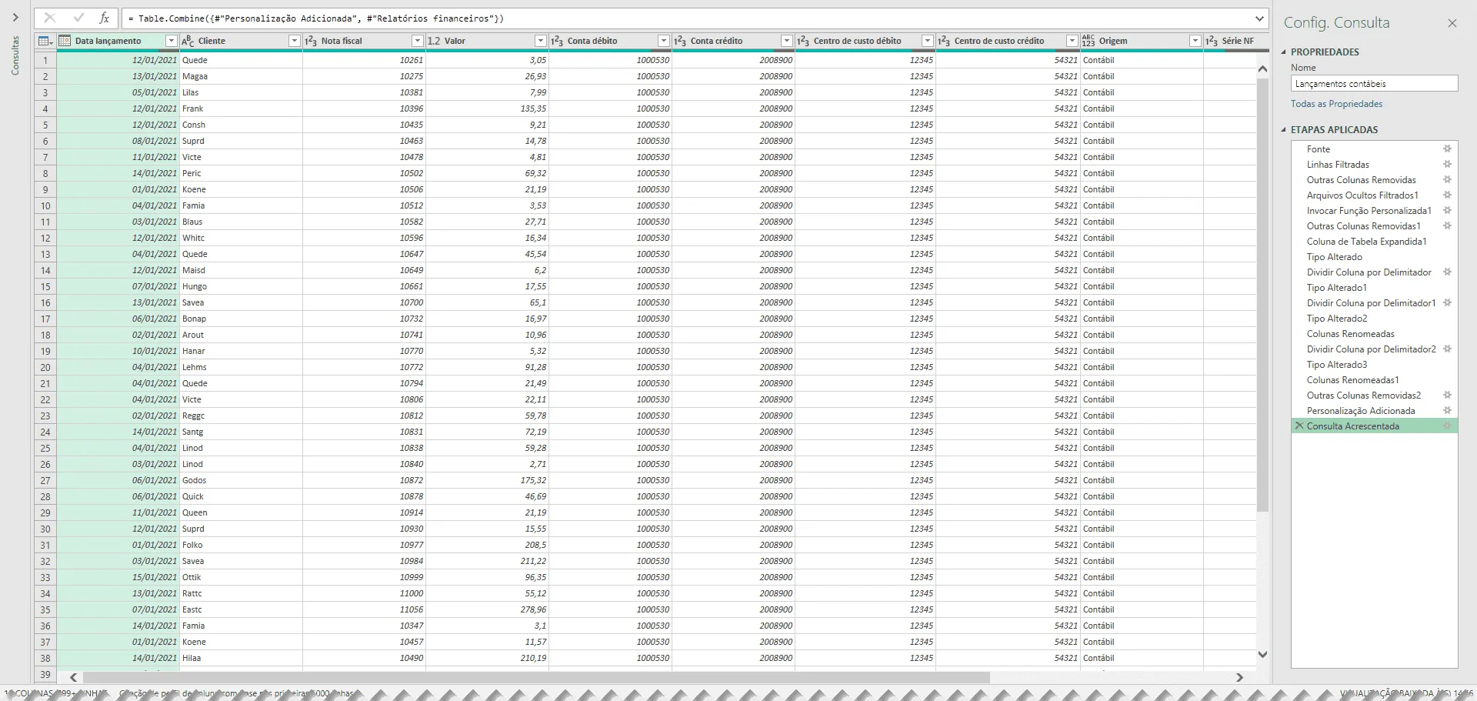This screenshot has width=1477, height=701.
Task: Collapse the PROPRIEDADES section
Action: pos(1283,52)
